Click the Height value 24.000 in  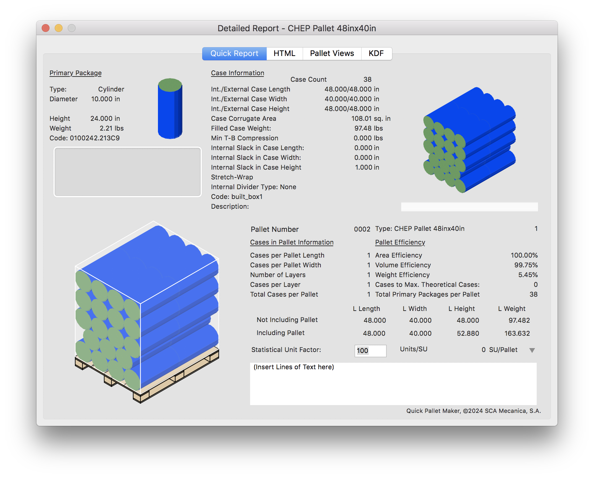105,119
